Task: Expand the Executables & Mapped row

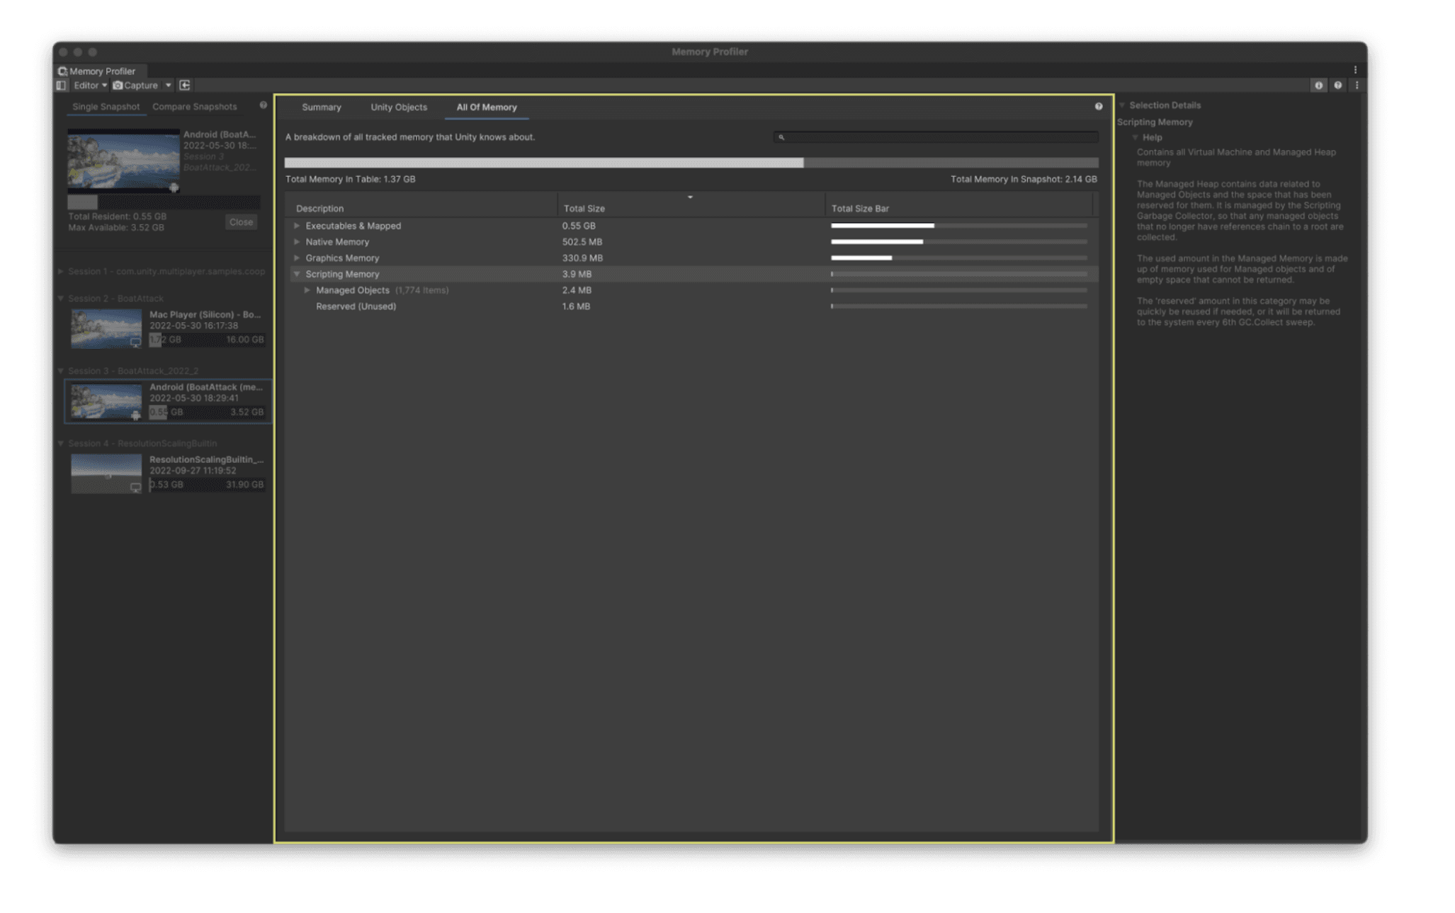Action: point(297,226)
